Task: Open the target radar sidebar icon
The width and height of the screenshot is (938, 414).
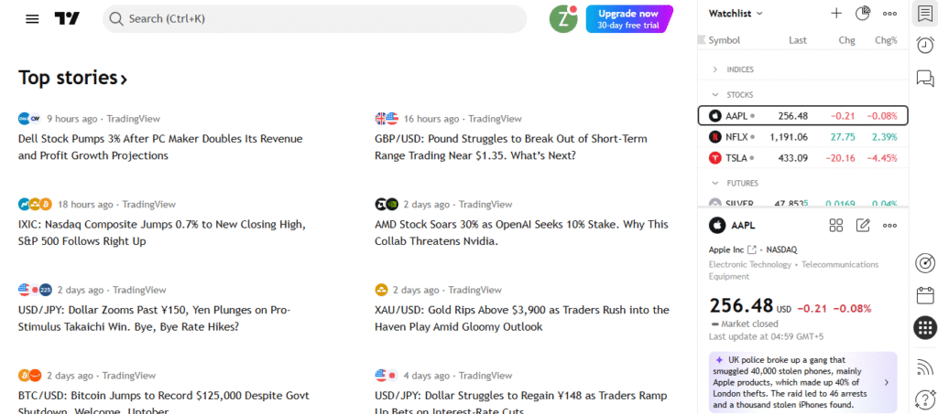Action: point(925,263)
